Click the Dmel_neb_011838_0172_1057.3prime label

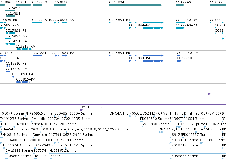[97, 129]
